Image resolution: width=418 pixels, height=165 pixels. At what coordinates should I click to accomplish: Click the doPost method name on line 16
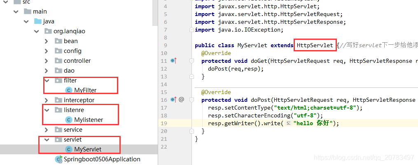(260, 100)
